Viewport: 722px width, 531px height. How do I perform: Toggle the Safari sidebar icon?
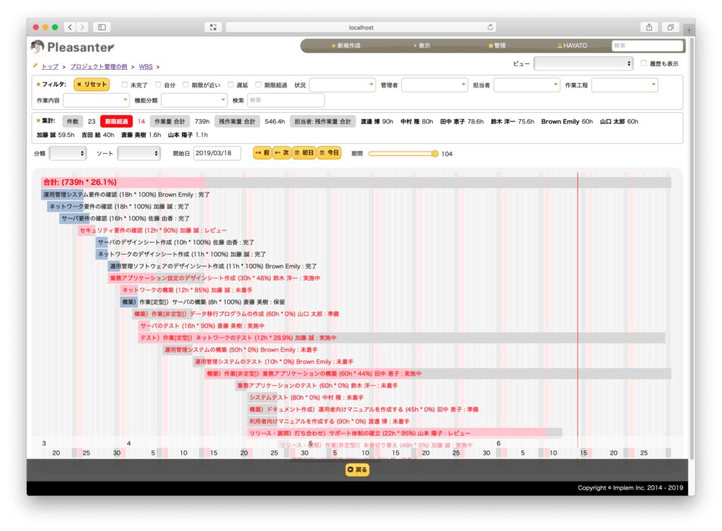tap(102, 28)
